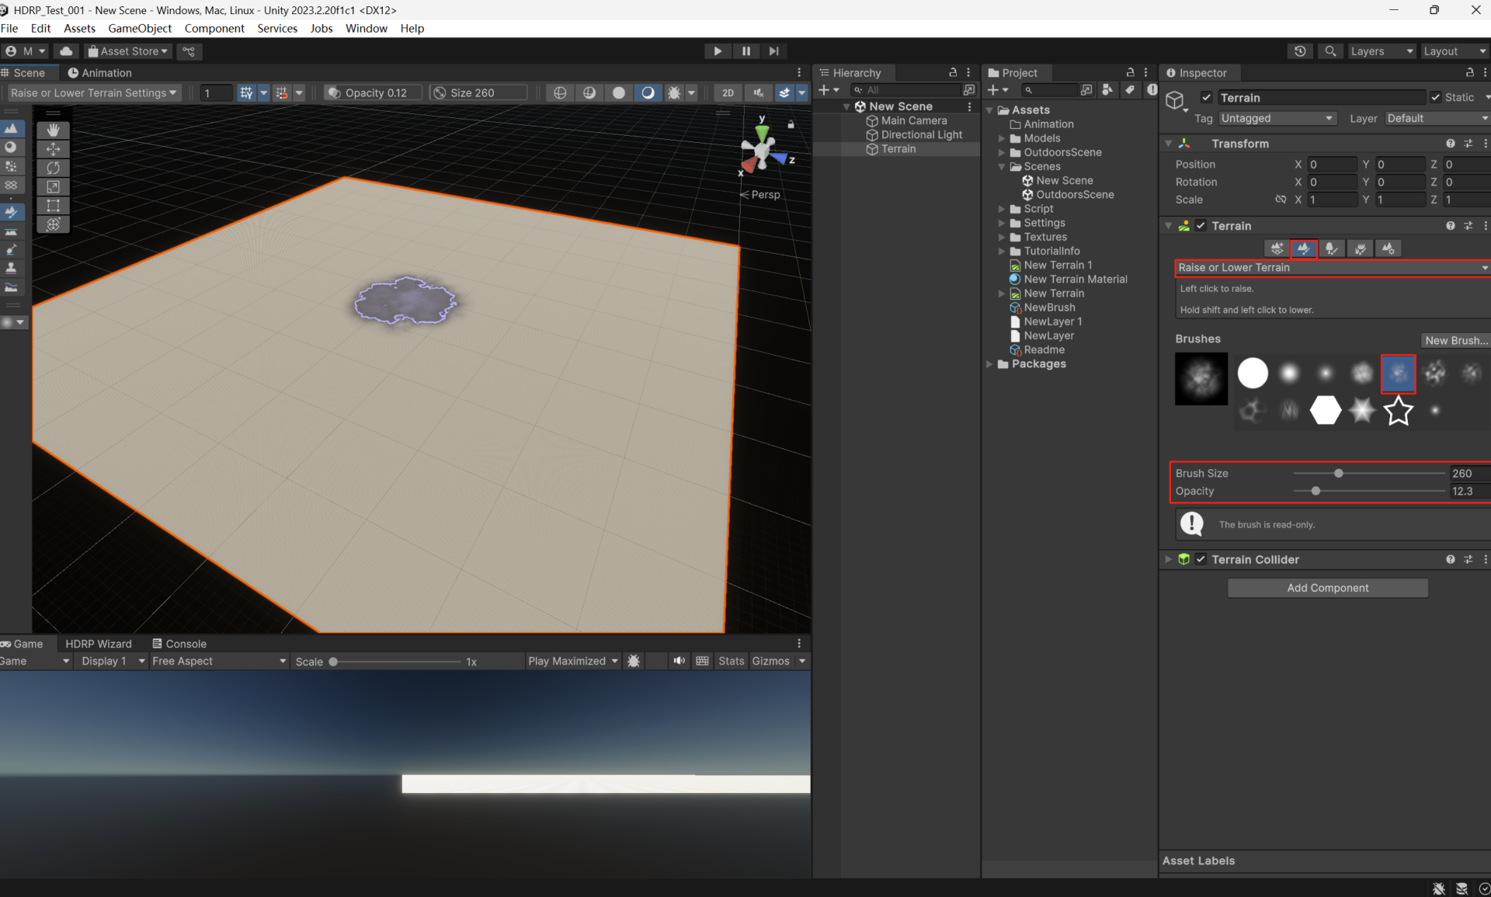The width and height of the screenshot is (1491, 897).
Task: Select the solid white circle brush
Action: coord(1252,374)
